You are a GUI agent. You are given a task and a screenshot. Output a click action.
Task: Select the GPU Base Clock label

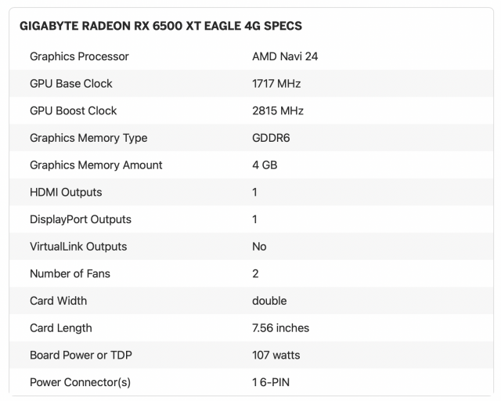coord(71,84)
